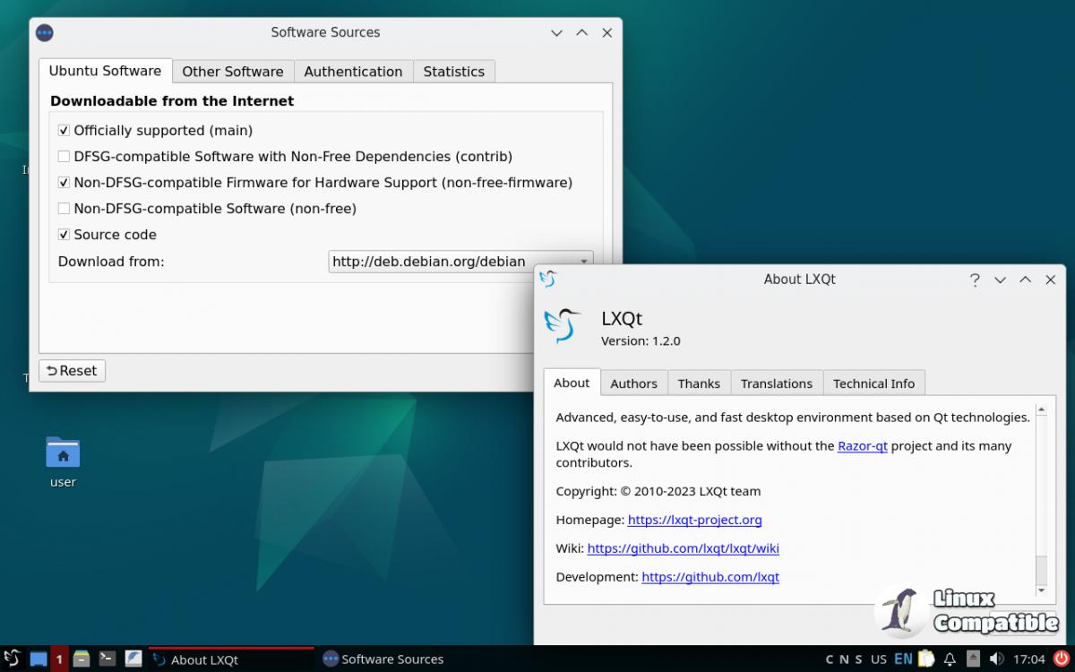This screenshot has width=1075, height=672.
Task: Open the Technical Info tab in About LXQt
Action: click(x=873, y=383)
